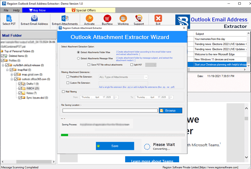Click Learn more about Teams button
Viewport: 251px width, 169px height.
[152, 159]
